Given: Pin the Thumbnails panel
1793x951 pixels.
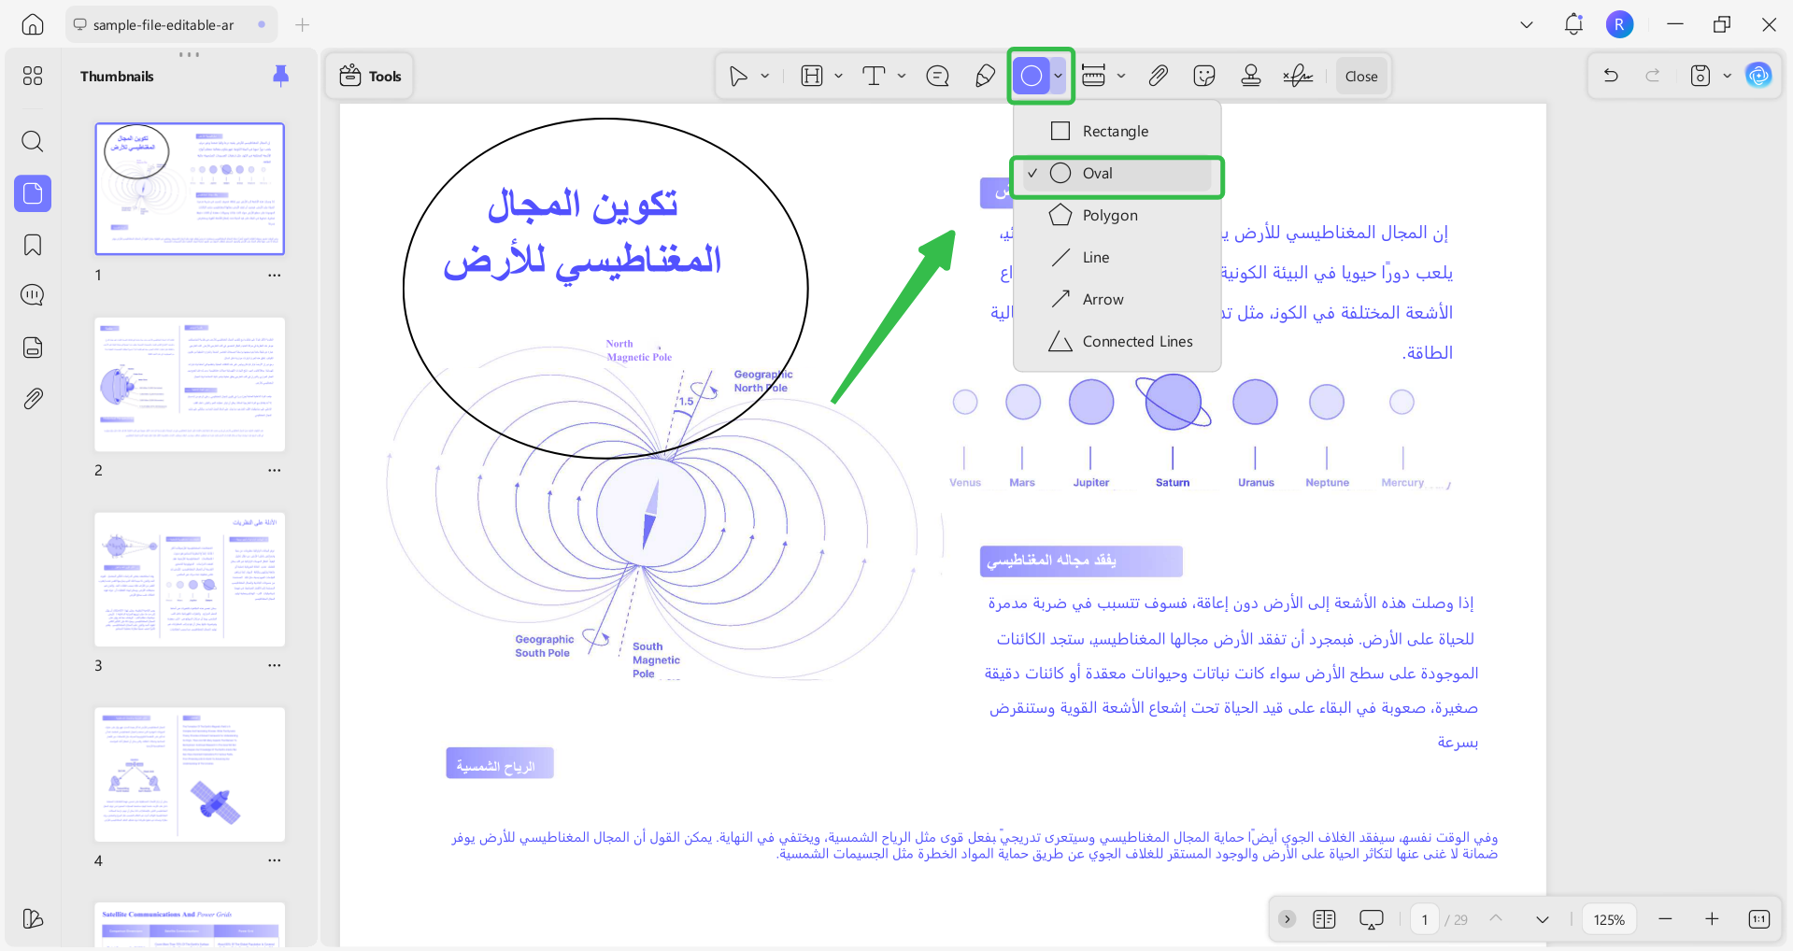Looking at the screenshot, I should pos(280,77).
